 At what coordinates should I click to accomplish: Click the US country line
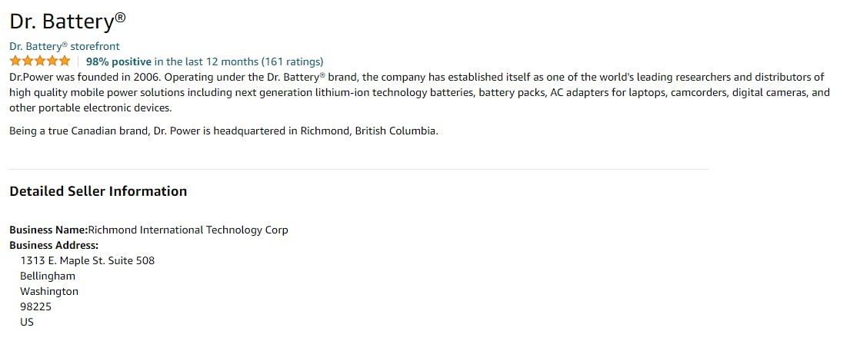pyautogui.click(x=27, y=322)
